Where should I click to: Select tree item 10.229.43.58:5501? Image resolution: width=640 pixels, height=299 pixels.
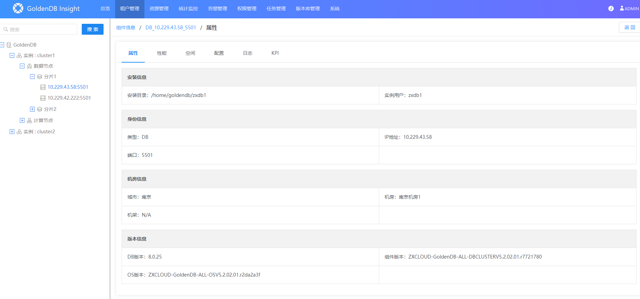[x=68, y=87]
